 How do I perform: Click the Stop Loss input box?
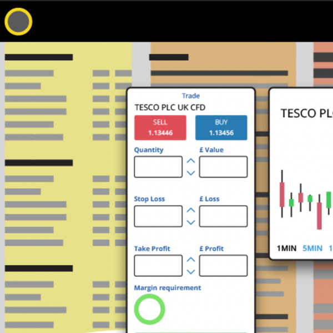(x=158, y=216)
